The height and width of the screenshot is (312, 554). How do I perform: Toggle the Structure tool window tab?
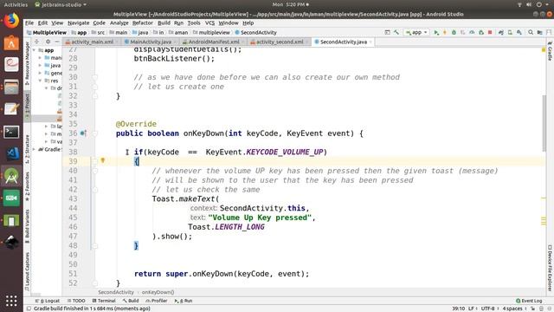coord(27,149)
